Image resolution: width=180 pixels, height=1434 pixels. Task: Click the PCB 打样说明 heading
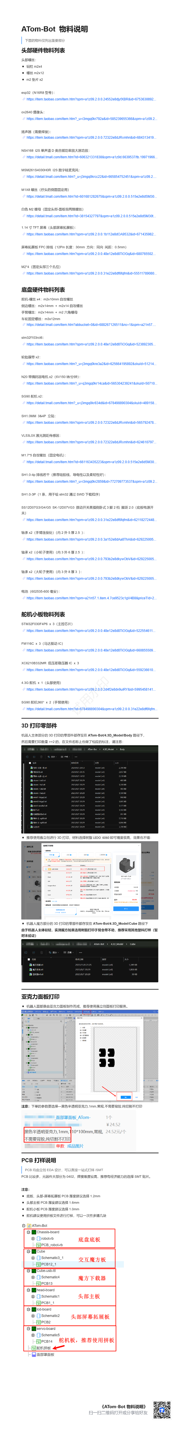pos(39,1160)
